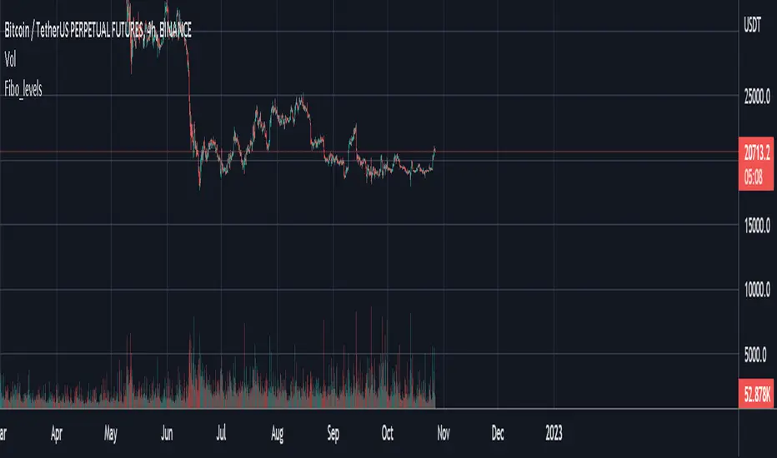
Task: Click the Bitcoin / TetherUS chart title
Action: pyautogui.click(x=97, y=32)
